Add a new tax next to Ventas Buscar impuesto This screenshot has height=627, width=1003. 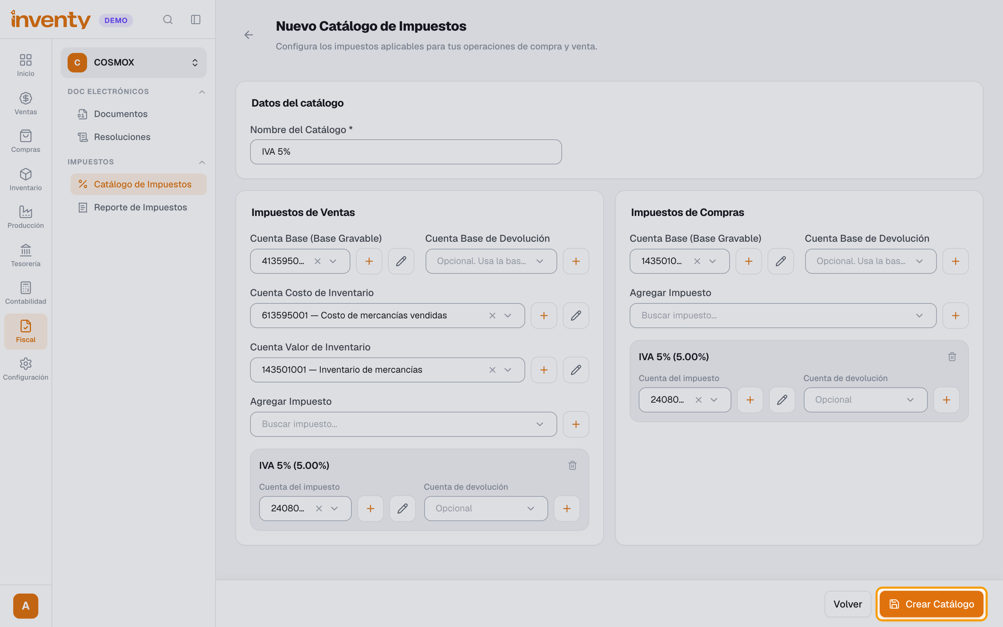tap(576, 424)
